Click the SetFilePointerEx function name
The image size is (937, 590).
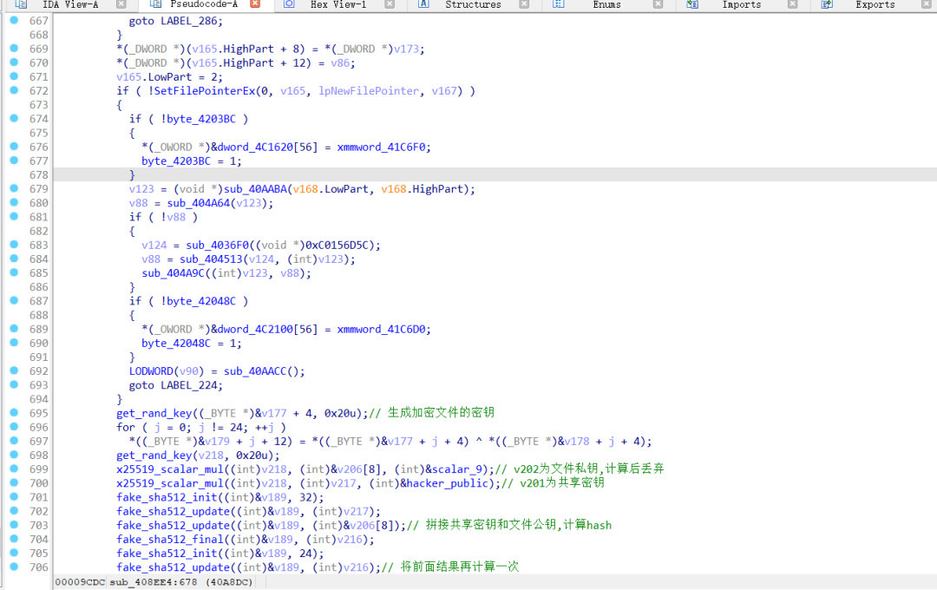[x=205, y=91]
